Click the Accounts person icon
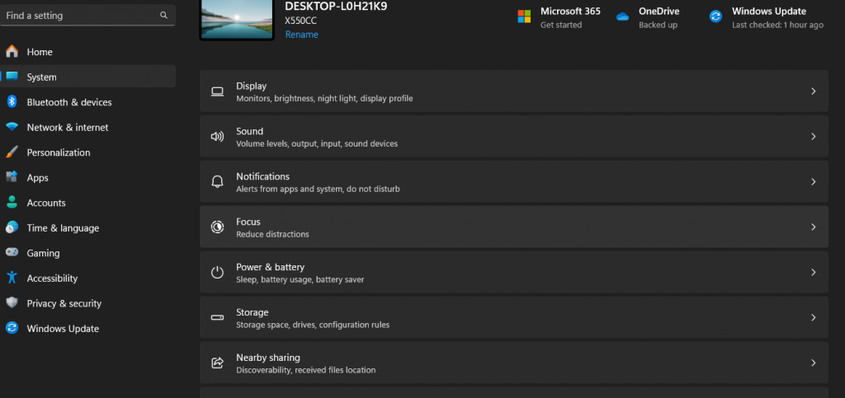Image resolution: width=845 pixels, height=398 pixels. (x=12, y=202)
